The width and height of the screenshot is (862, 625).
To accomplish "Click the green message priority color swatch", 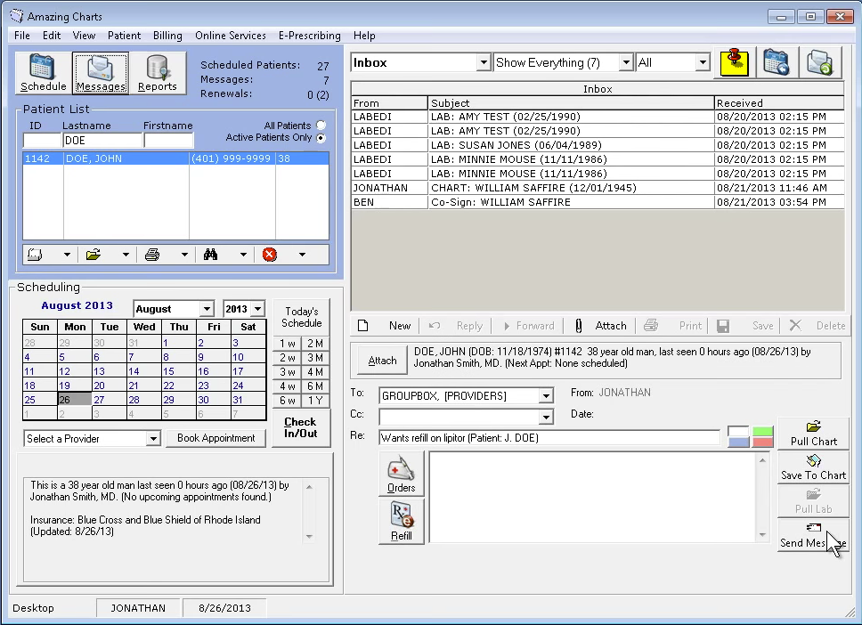I will (x=762, y=432).
